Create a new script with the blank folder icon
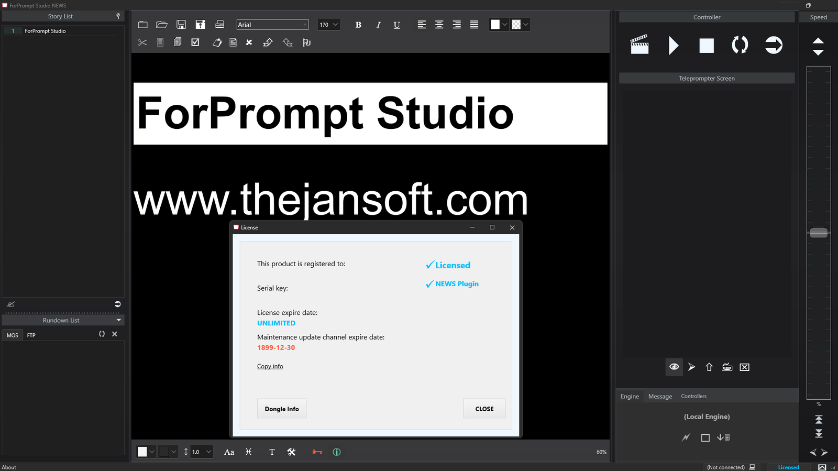 (142, 25)
